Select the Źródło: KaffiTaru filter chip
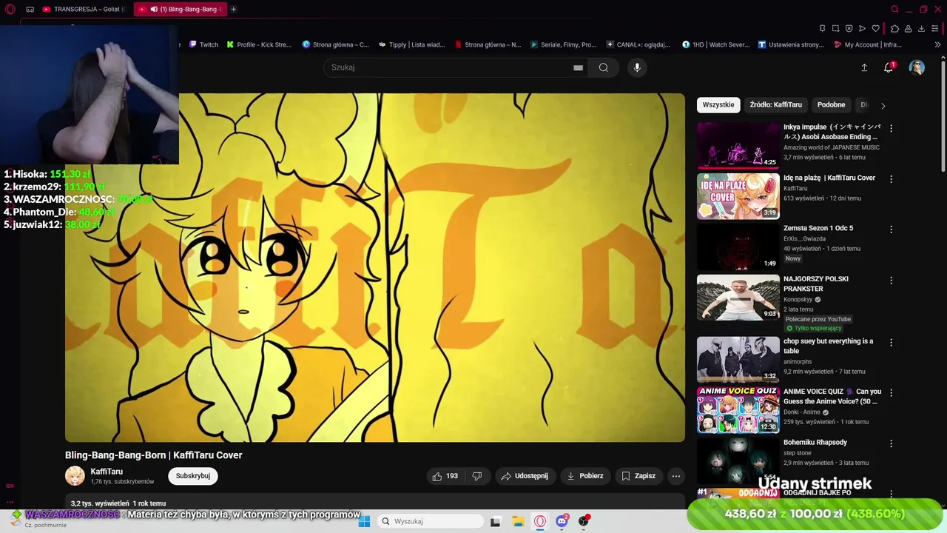Screen dimensions: 947x533 (775, 105)
